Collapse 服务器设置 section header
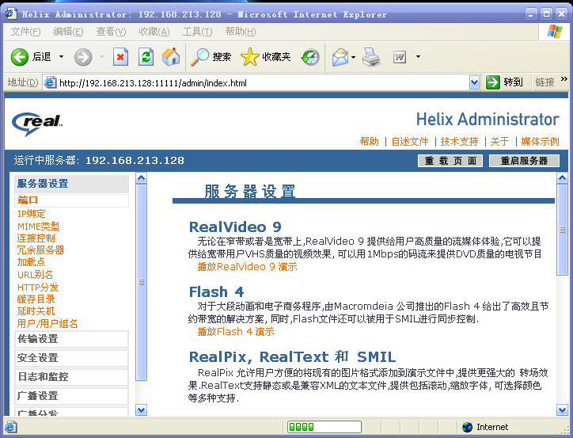The image size is (573, 438). click(x=71, y=184)
